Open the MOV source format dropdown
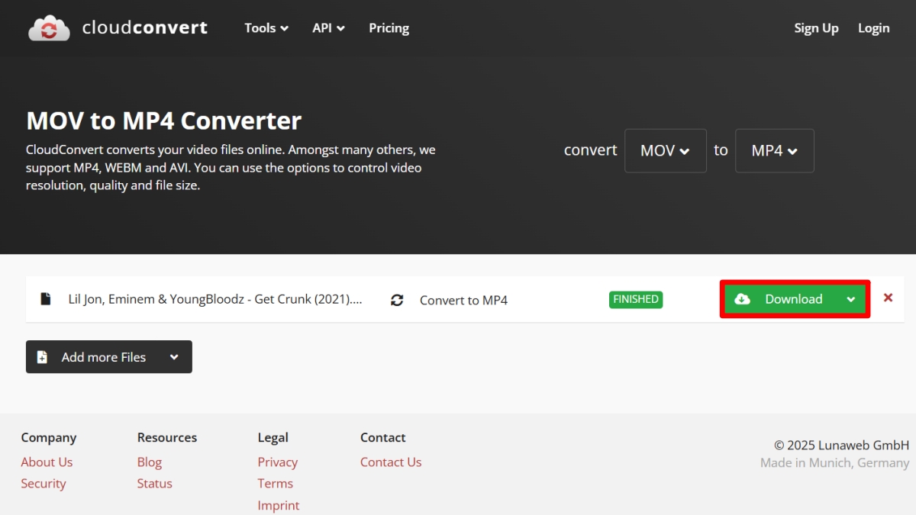The height and width of the screenshot is (515, 916). click(666, 150)
